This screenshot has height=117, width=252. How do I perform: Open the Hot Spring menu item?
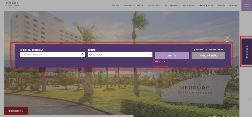tap(171, 6)
